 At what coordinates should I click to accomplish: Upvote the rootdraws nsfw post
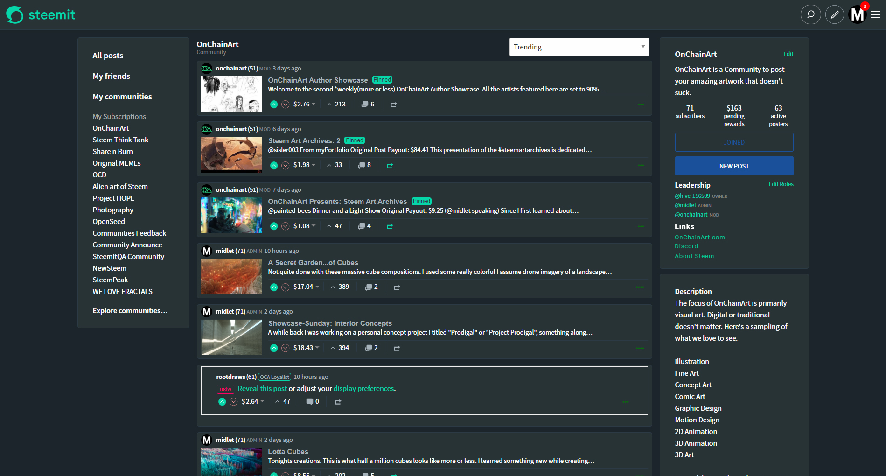point(222,402)
